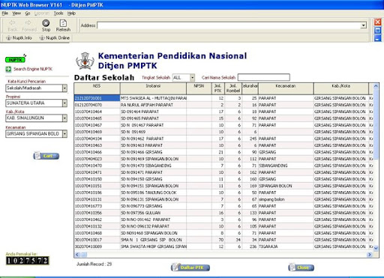Expand the Kab./Kota Simalungun dropdown

point(64,118)
